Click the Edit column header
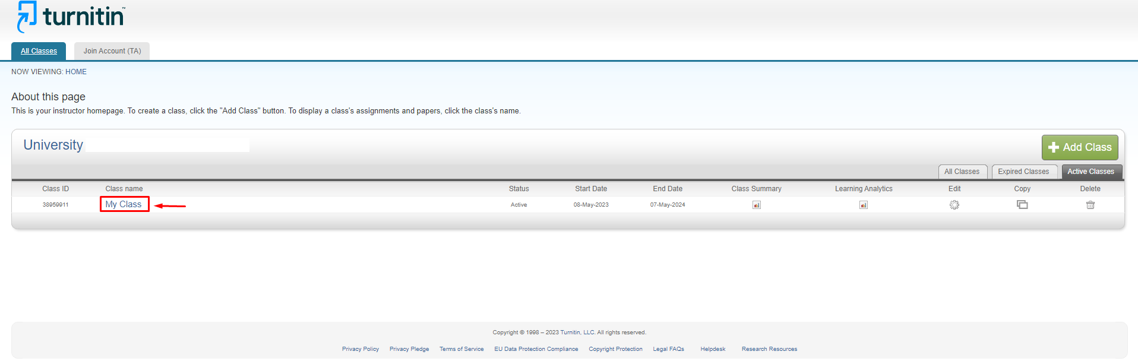Image resolution: width=1138 pixels, height=361 pixels. (954, 189)
